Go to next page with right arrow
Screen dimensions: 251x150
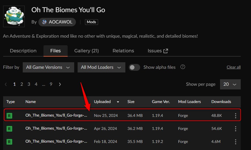click(60, 84)
